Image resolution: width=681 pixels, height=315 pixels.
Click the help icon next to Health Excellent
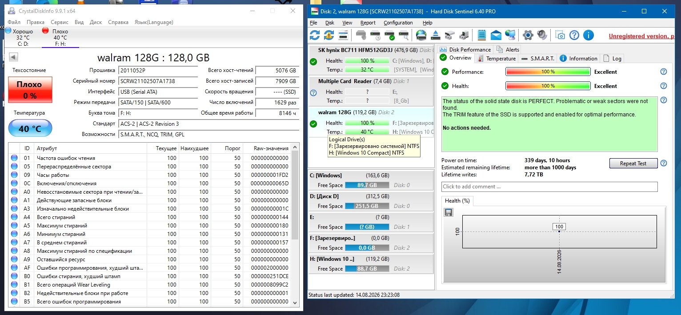point(664,86)
